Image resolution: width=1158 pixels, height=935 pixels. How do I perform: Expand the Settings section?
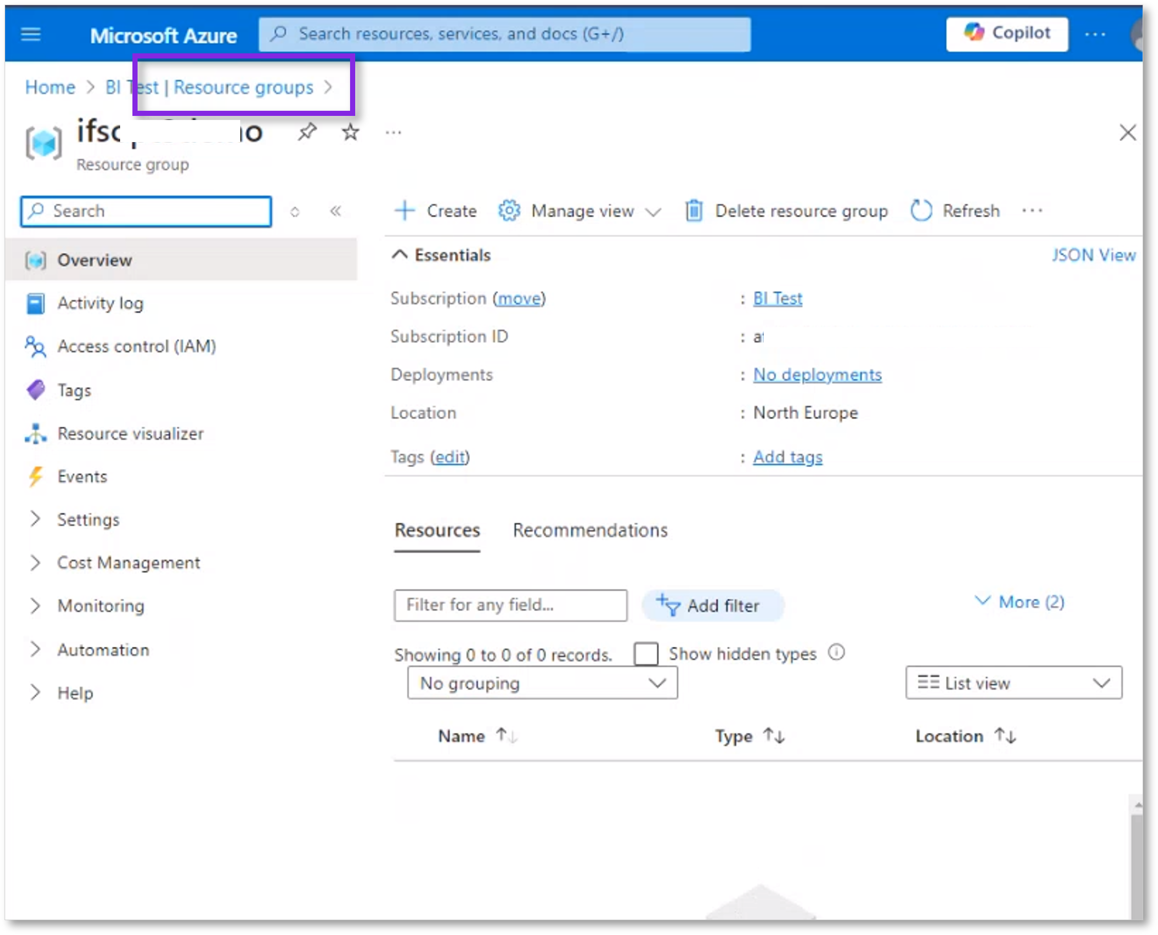pyautogui.click(x=88, y=519)
